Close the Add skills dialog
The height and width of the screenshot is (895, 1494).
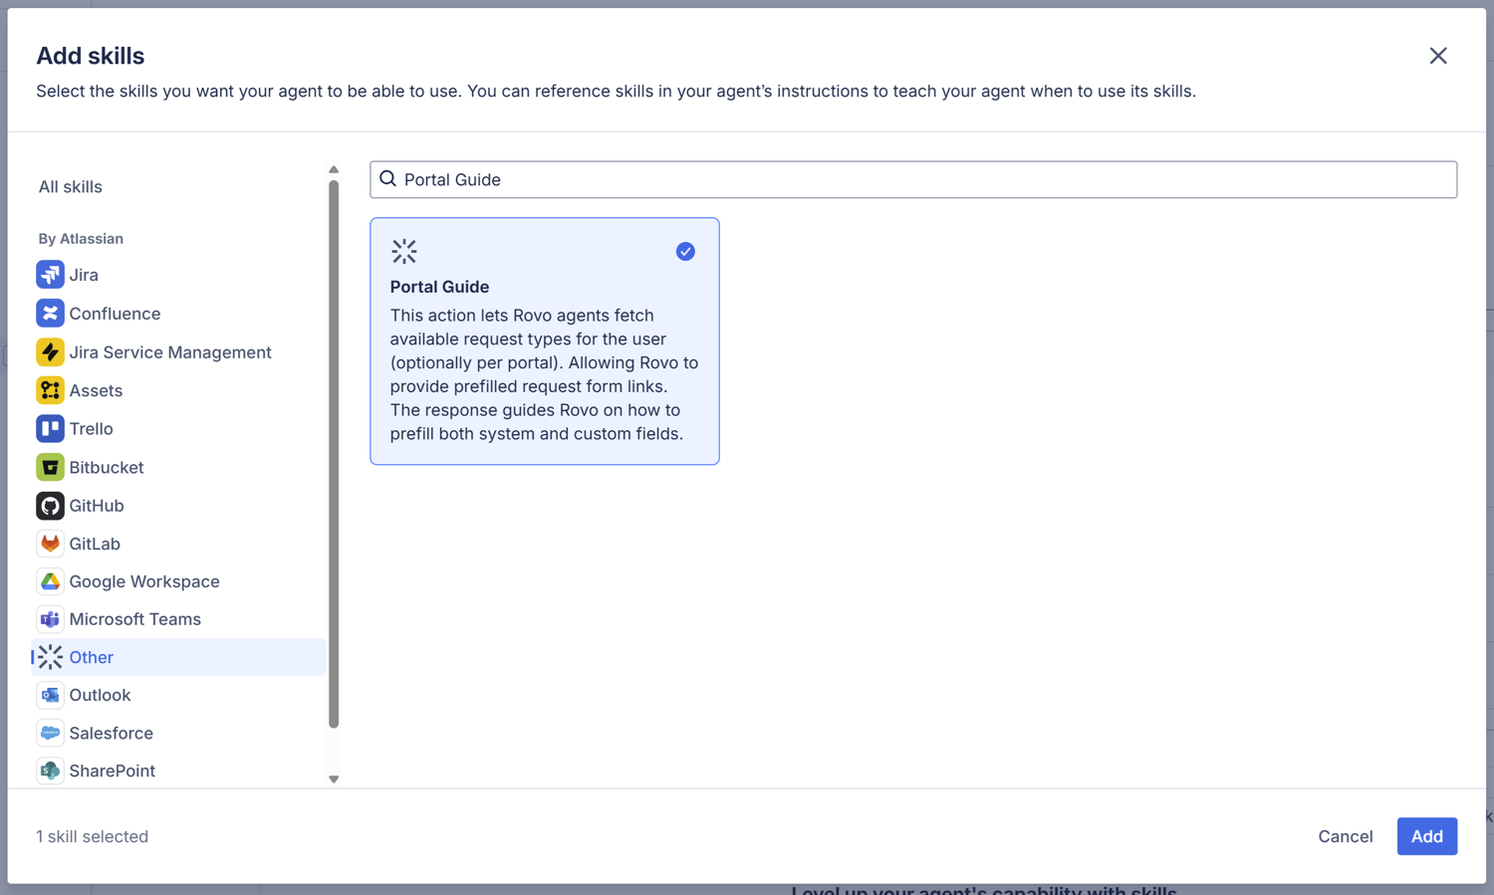(x=1438, y=56)
